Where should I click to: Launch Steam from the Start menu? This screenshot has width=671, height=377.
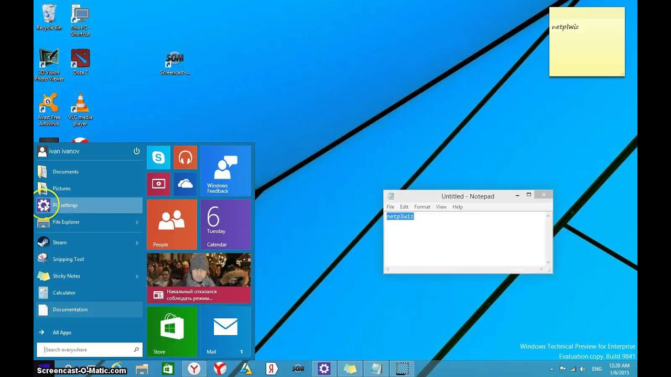pos(84,242)
